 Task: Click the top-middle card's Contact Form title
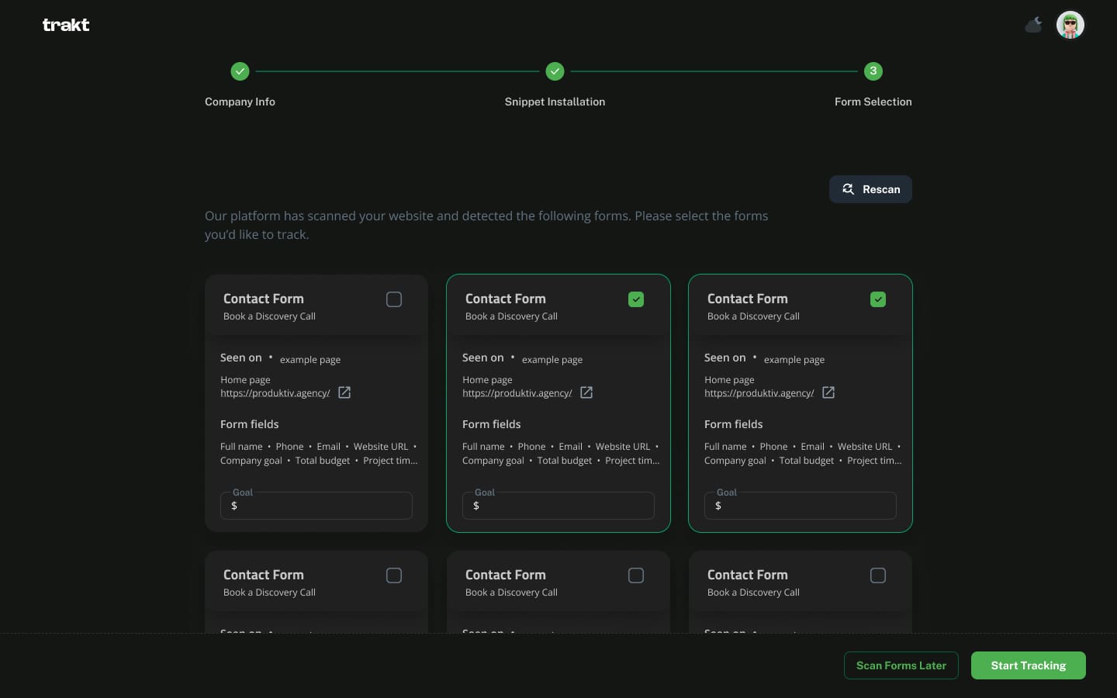click(x=506, y=299)
